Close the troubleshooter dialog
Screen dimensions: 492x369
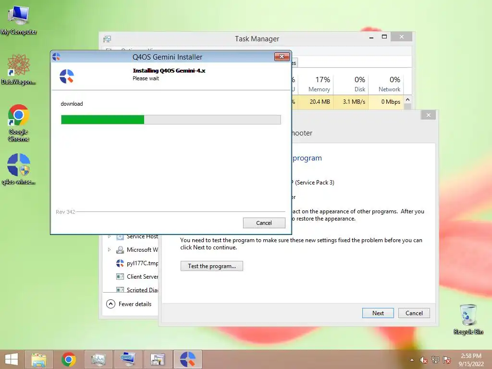428,115
